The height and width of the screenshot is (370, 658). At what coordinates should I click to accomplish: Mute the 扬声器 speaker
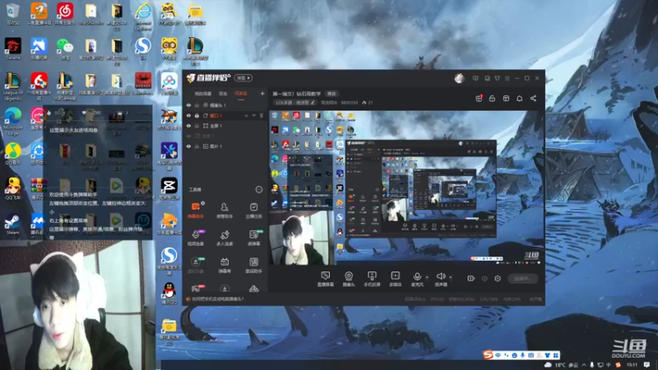(x=441, y=279)
